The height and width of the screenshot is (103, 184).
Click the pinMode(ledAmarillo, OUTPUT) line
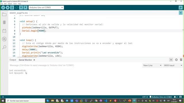tap(41, 27)
